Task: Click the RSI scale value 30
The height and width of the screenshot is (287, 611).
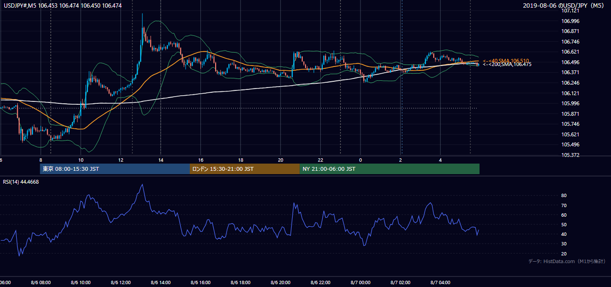Action: pyautogui.click(x=564, y=244)
